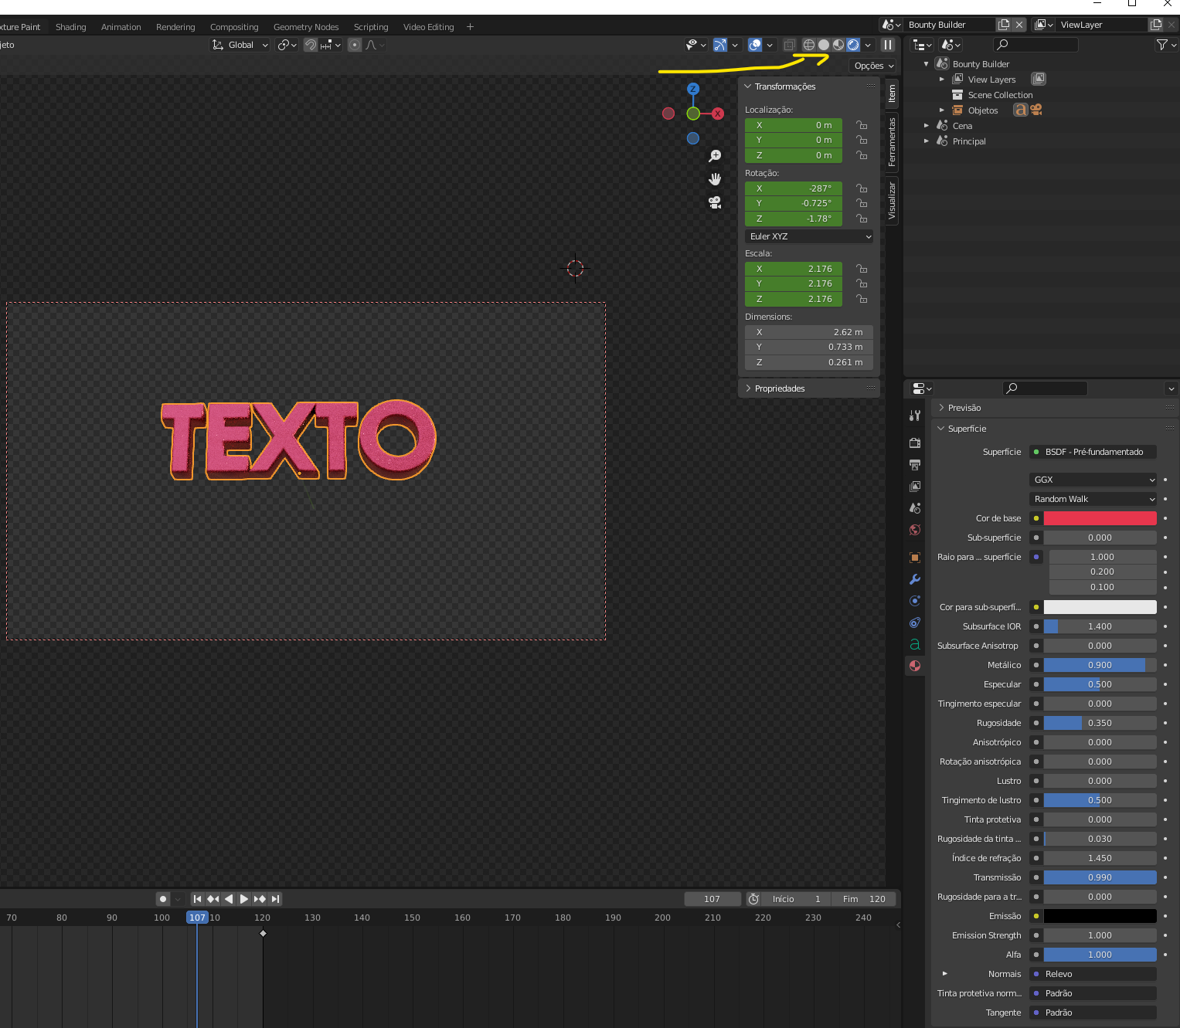
Task: Toggle gizmo visibility button
Action: click(720, 45)
